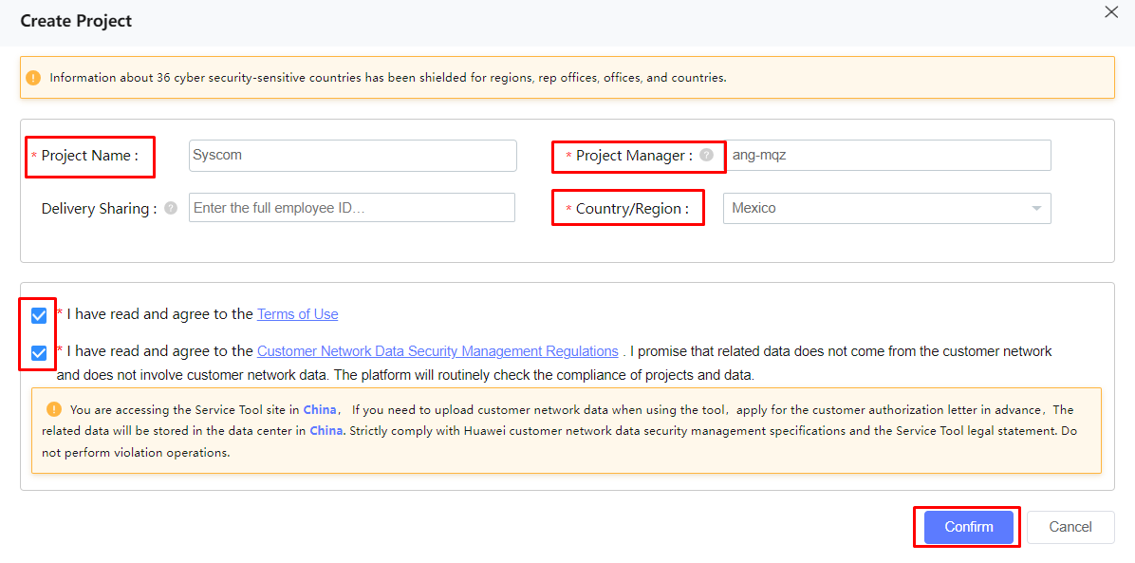Click the Delivery Sharing employee ID field
Viewport: 1135px width, 563px height.
pyautogui.click(x=352, y=207)
